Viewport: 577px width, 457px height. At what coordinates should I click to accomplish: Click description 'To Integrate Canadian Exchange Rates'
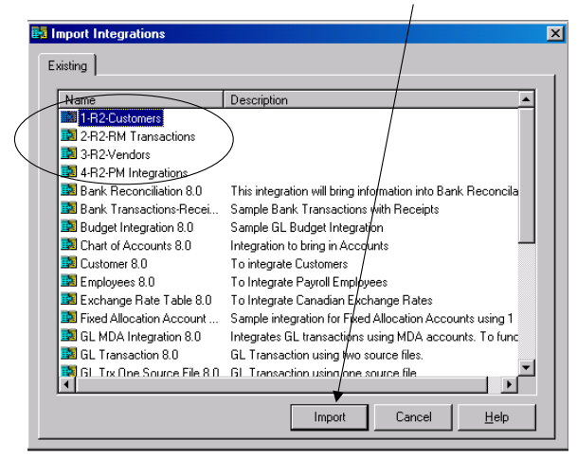(332, 300)
